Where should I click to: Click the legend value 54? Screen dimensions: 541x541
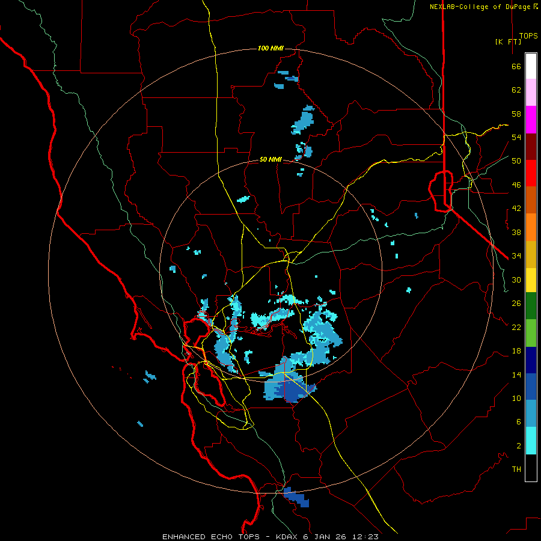point(516,137)
